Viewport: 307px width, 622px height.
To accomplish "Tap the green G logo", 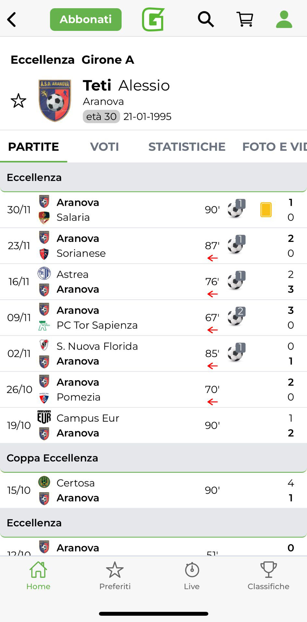I will 153,20.
